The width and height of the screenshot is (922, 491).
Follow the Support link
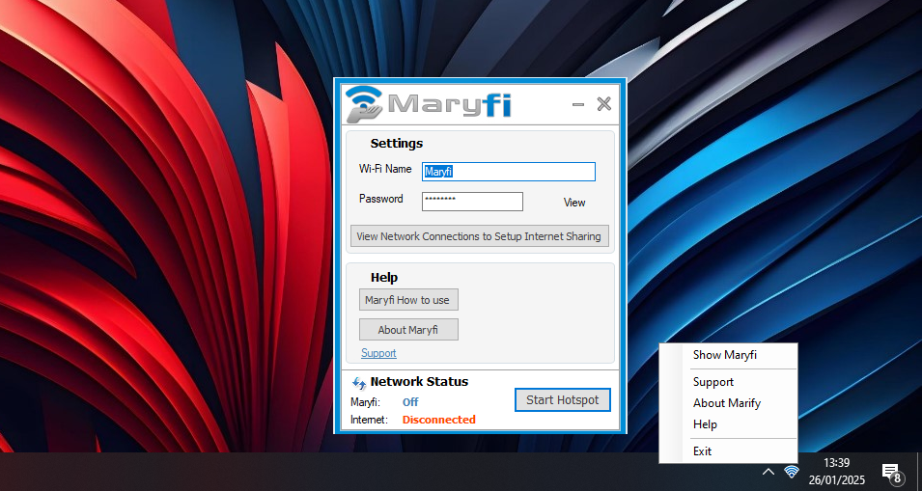click(x=378, y=353)
